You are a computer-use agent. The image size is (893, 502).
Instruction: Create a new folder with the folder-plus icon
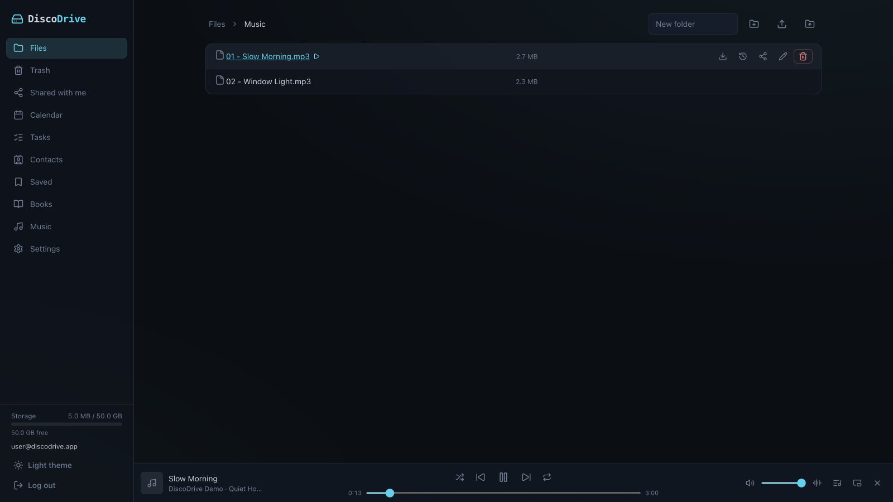754,24
